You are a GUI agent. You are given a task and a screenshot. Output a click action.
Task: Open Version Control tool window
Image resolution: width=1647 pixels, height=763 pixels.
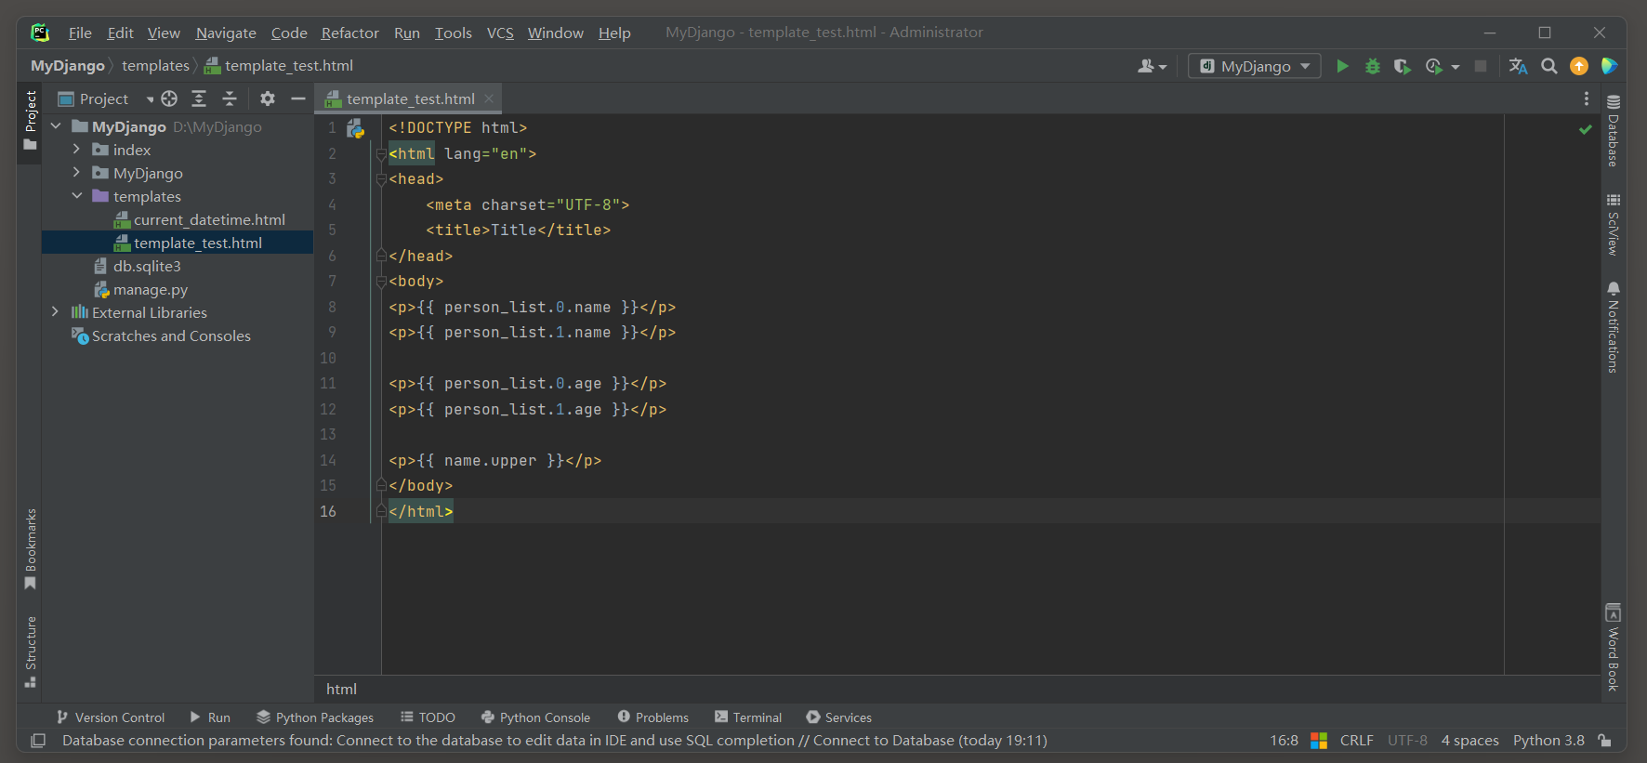(x=110, y=717)
